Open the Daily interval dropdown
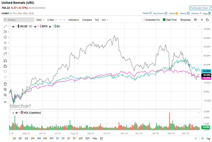The width and height of the screenshot is (212, 142). [40, 20]
